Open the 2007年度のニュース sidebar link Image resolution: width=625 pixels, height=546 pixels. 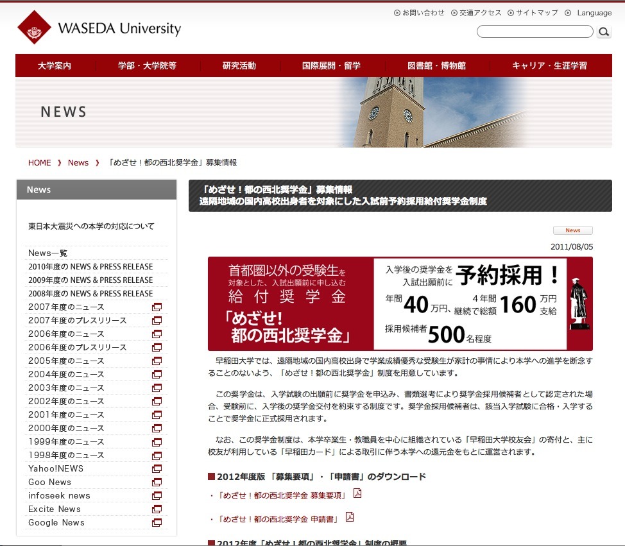(66, 307)
